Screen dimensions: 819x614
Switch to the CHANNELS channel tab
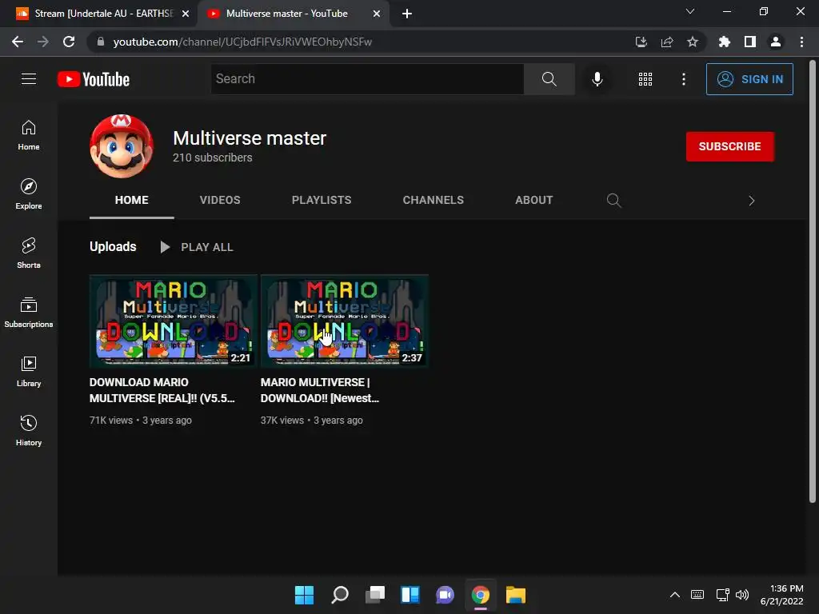point(433,200)
